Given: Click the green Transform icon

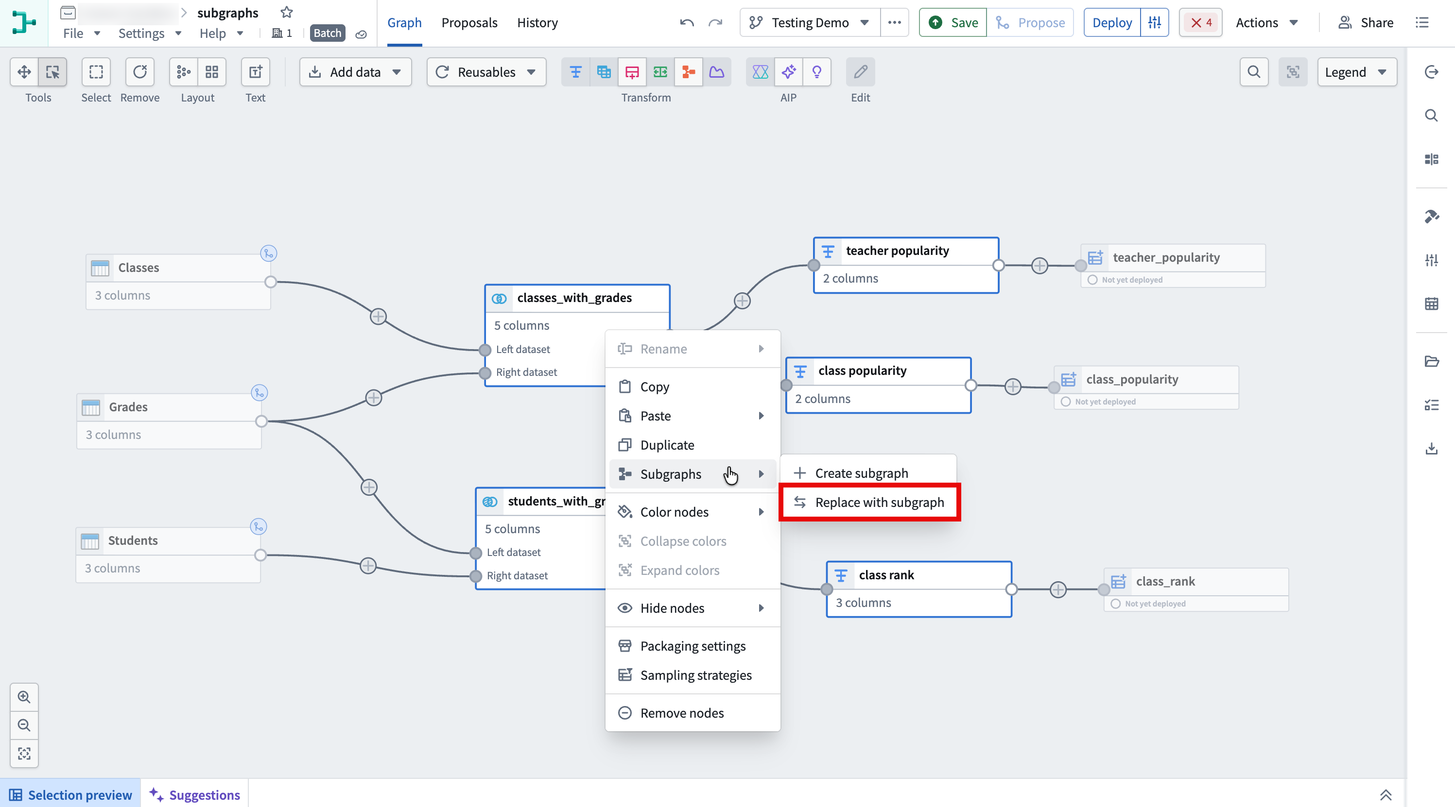Looking at the screenshot, I should pyautogui.click(x=660, y=72).
